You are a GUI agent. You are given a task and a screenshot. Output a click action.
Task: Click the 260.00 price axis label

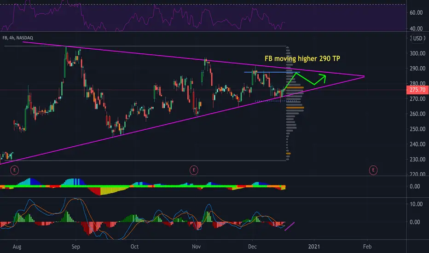[417, 114]
